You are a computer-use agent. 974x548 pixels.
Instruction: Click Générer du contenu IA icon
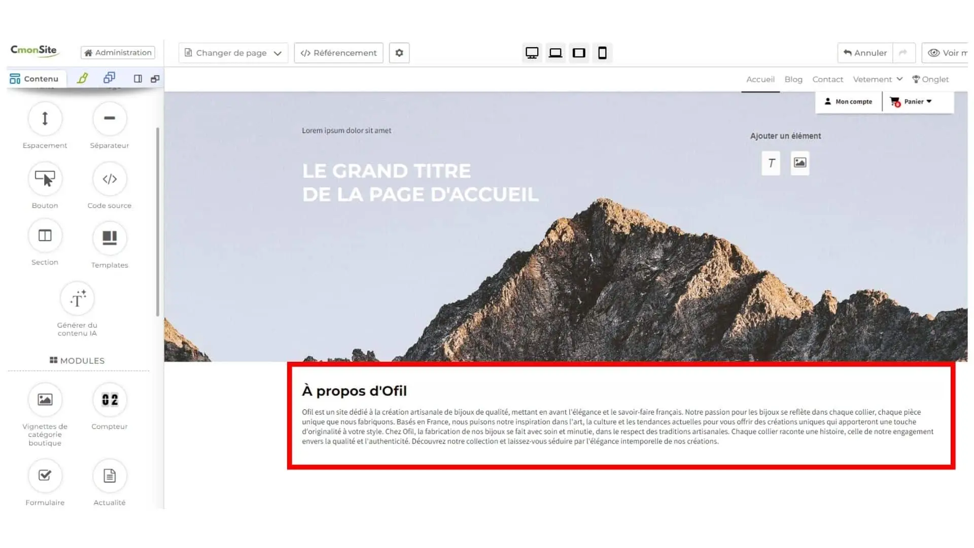pos(77,299)
